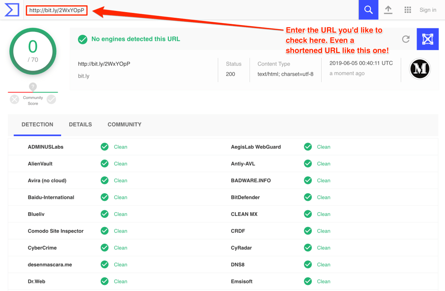The width and height of the screenshot is (445, 291).
Task: Vote malicious with the community X icon
Action: (x=15, y=99)
